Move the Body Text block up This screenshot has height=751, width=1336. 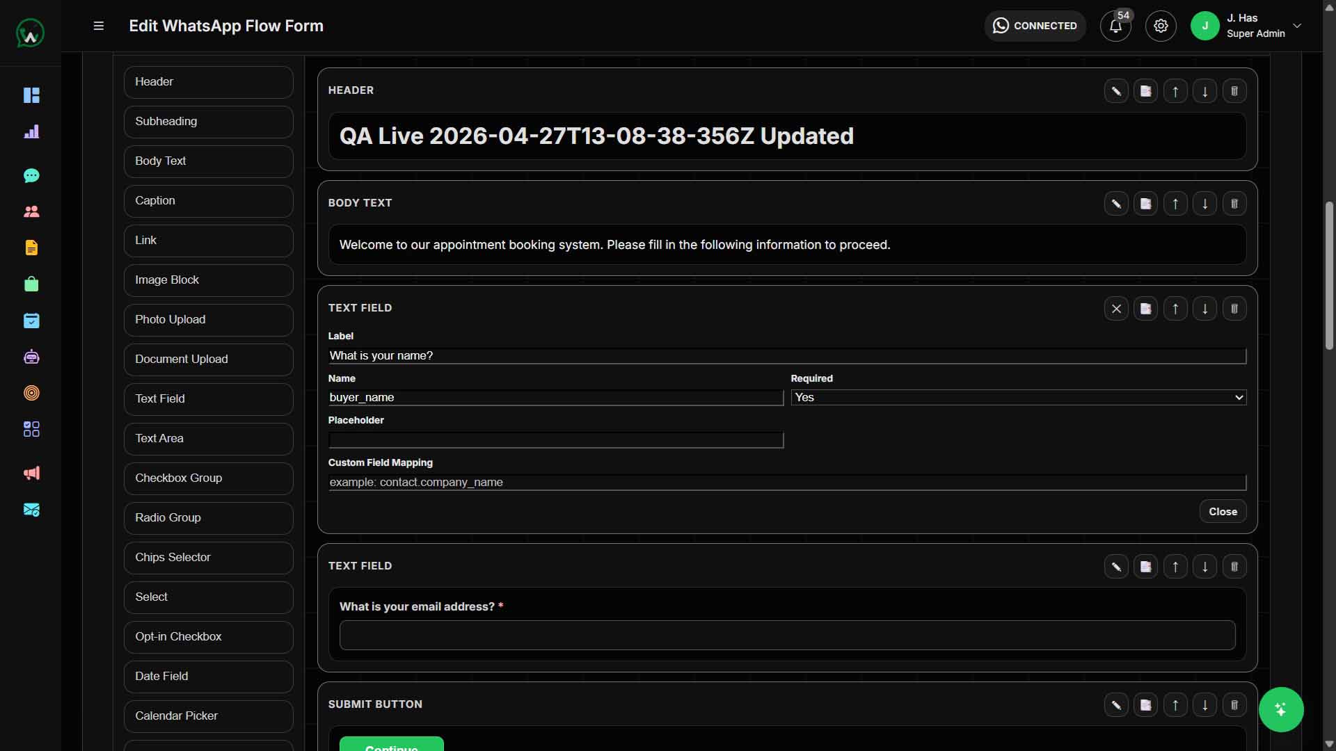[x=1175, y=204]
